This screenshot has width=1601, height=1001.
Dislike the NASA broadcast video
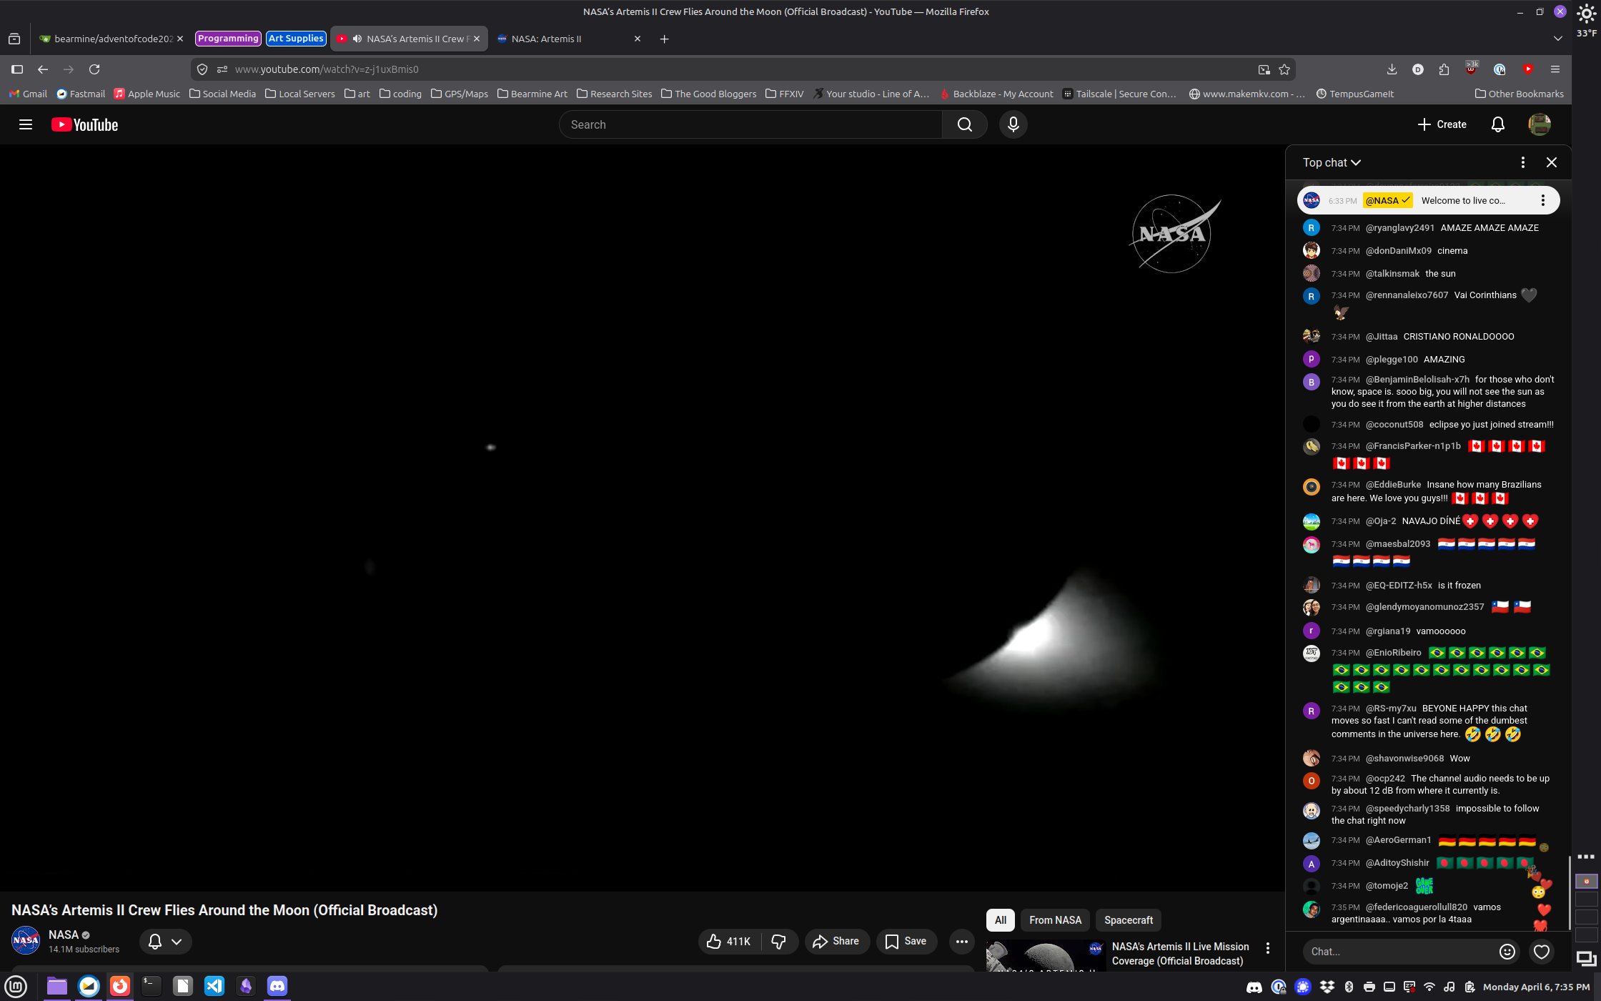[779, 942]
